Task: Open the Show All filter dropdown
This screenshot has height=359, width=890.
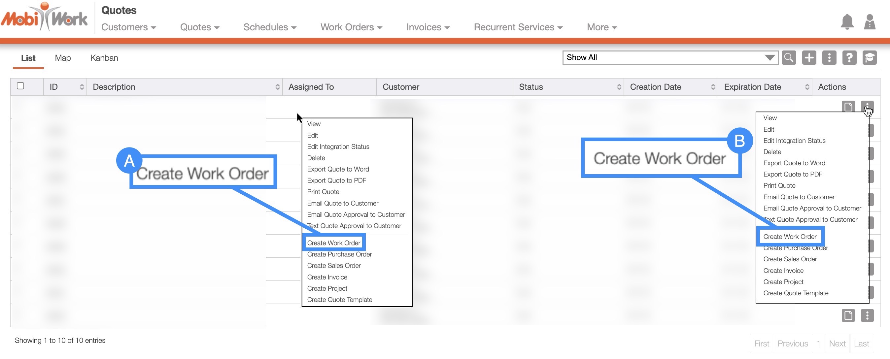Action: 669,58
